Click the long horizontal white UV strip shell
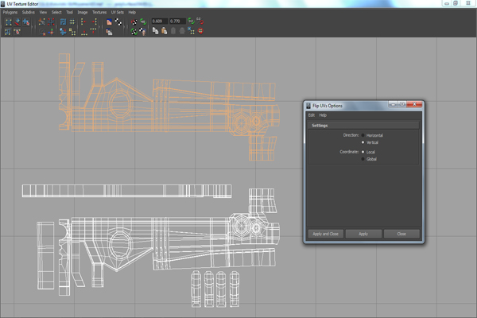The height and width of the screenshot is (318, 477). point(127,191)
